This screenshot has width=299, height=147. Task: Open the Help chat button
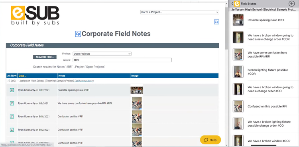coord(210,140)
